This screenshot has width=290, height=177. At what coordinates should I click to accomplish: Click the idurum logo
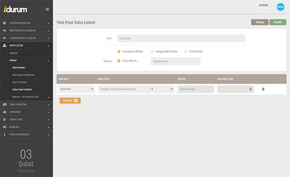(16, 9)
